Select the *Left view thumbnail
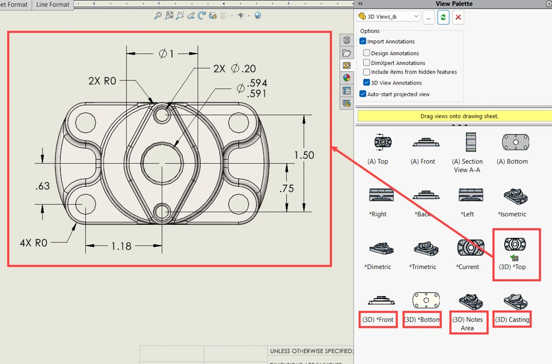This screenshot has width=552, height=364. pos(471,195)
